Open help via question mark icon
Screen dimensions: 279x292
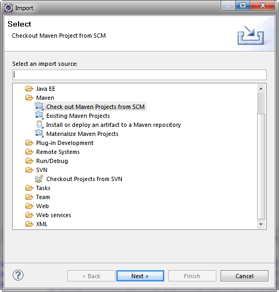(x=18, y=275)
